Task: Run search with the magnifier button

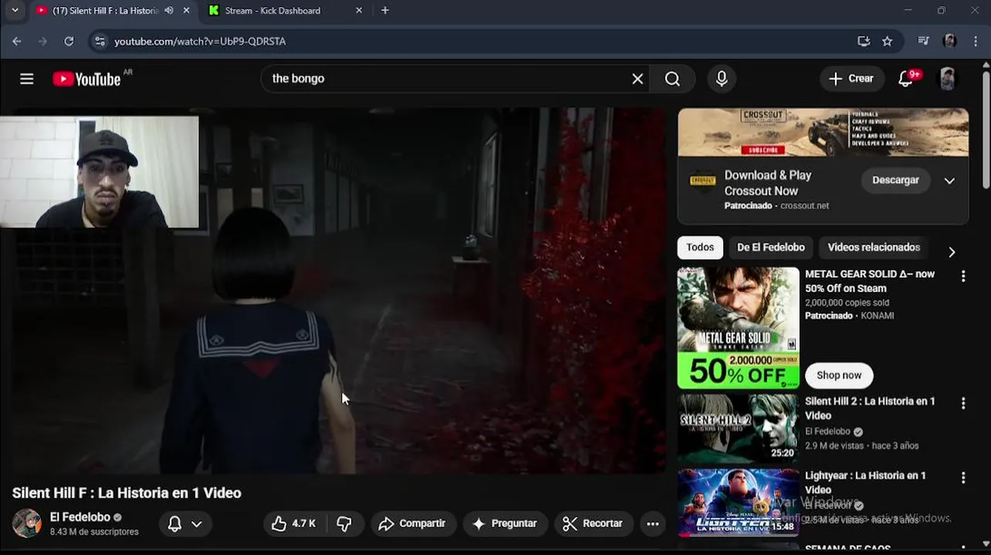Action: click(672, 79)
